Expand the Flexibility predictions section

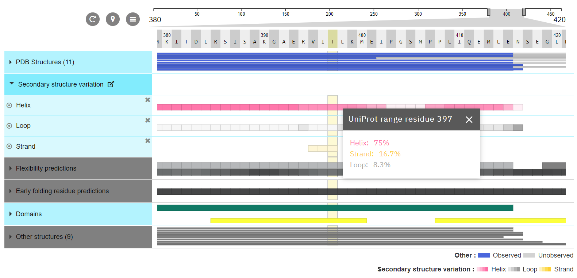coord(11,168)
